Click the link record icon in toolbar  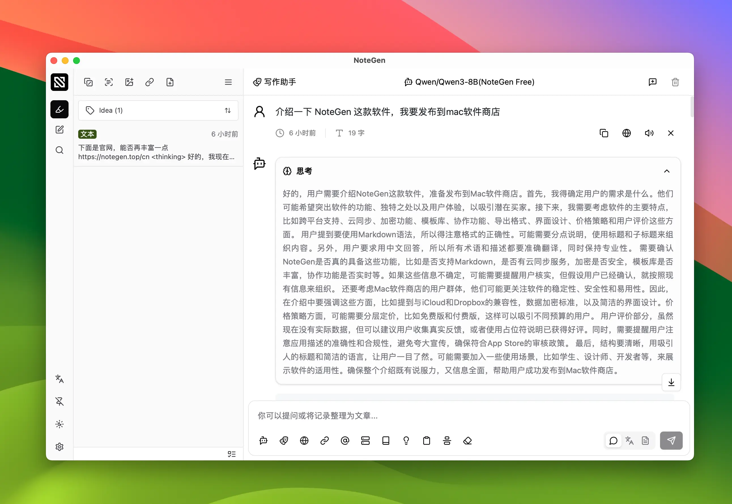(150, 82)
